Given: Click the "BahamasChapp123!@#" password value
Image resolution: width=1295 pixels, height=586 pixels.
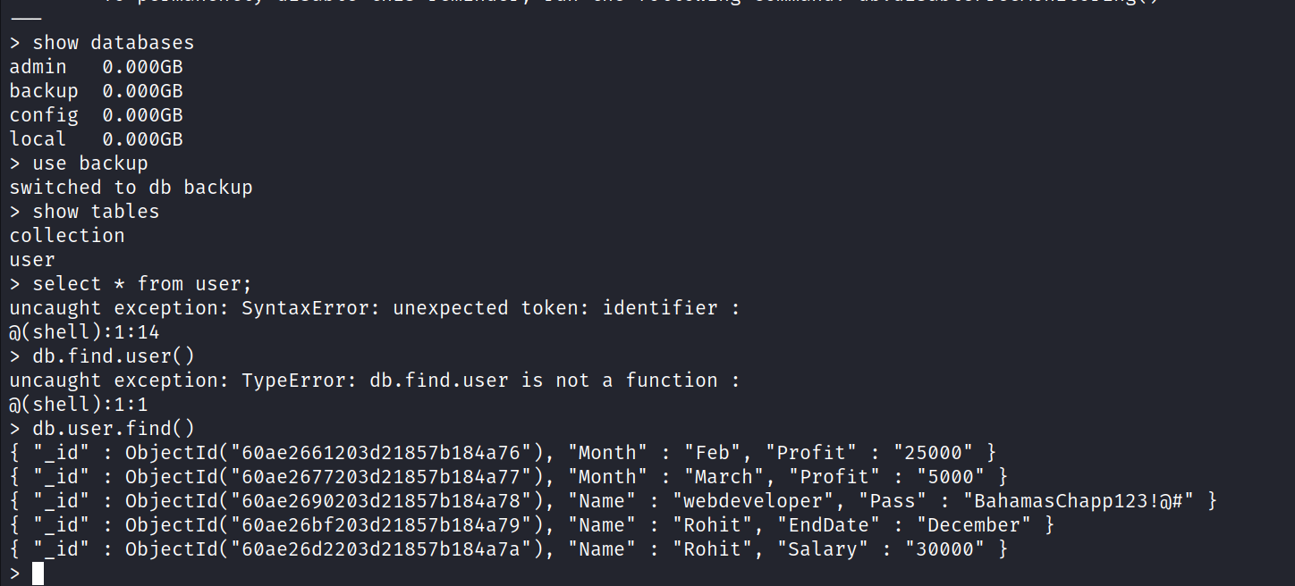Looking at the screenshot, I should click(x=1079, y=501).
